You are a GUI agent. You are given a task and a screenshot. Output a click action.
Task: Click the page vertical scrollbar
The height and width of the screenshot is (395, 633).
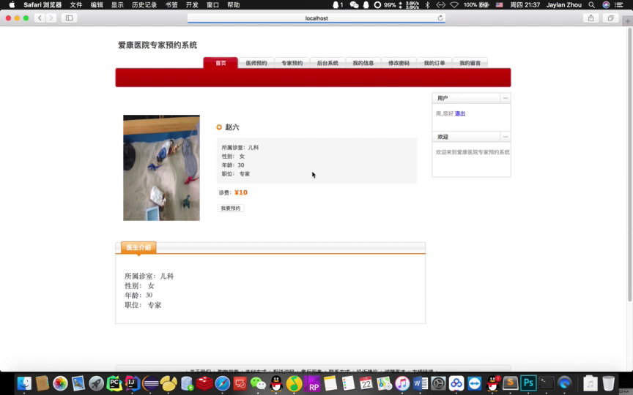click(x=629, y=165)
